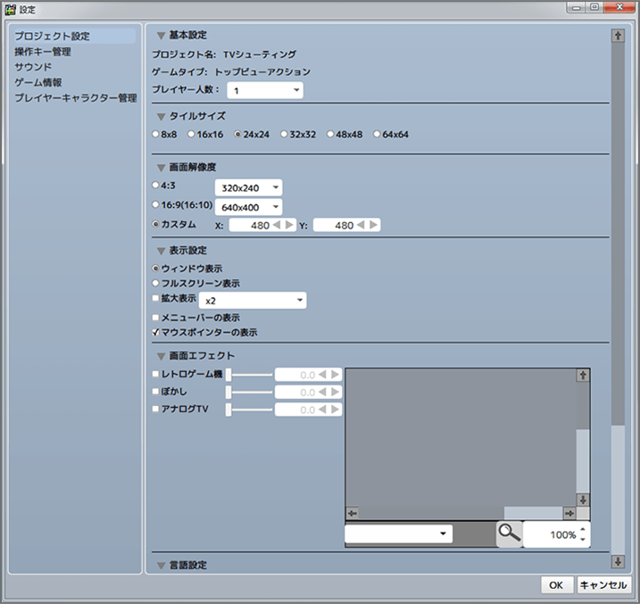Click the ぼかし effect slider handle
The height and width of the screenshot is (604, 640).
click(x=229, y=393)
